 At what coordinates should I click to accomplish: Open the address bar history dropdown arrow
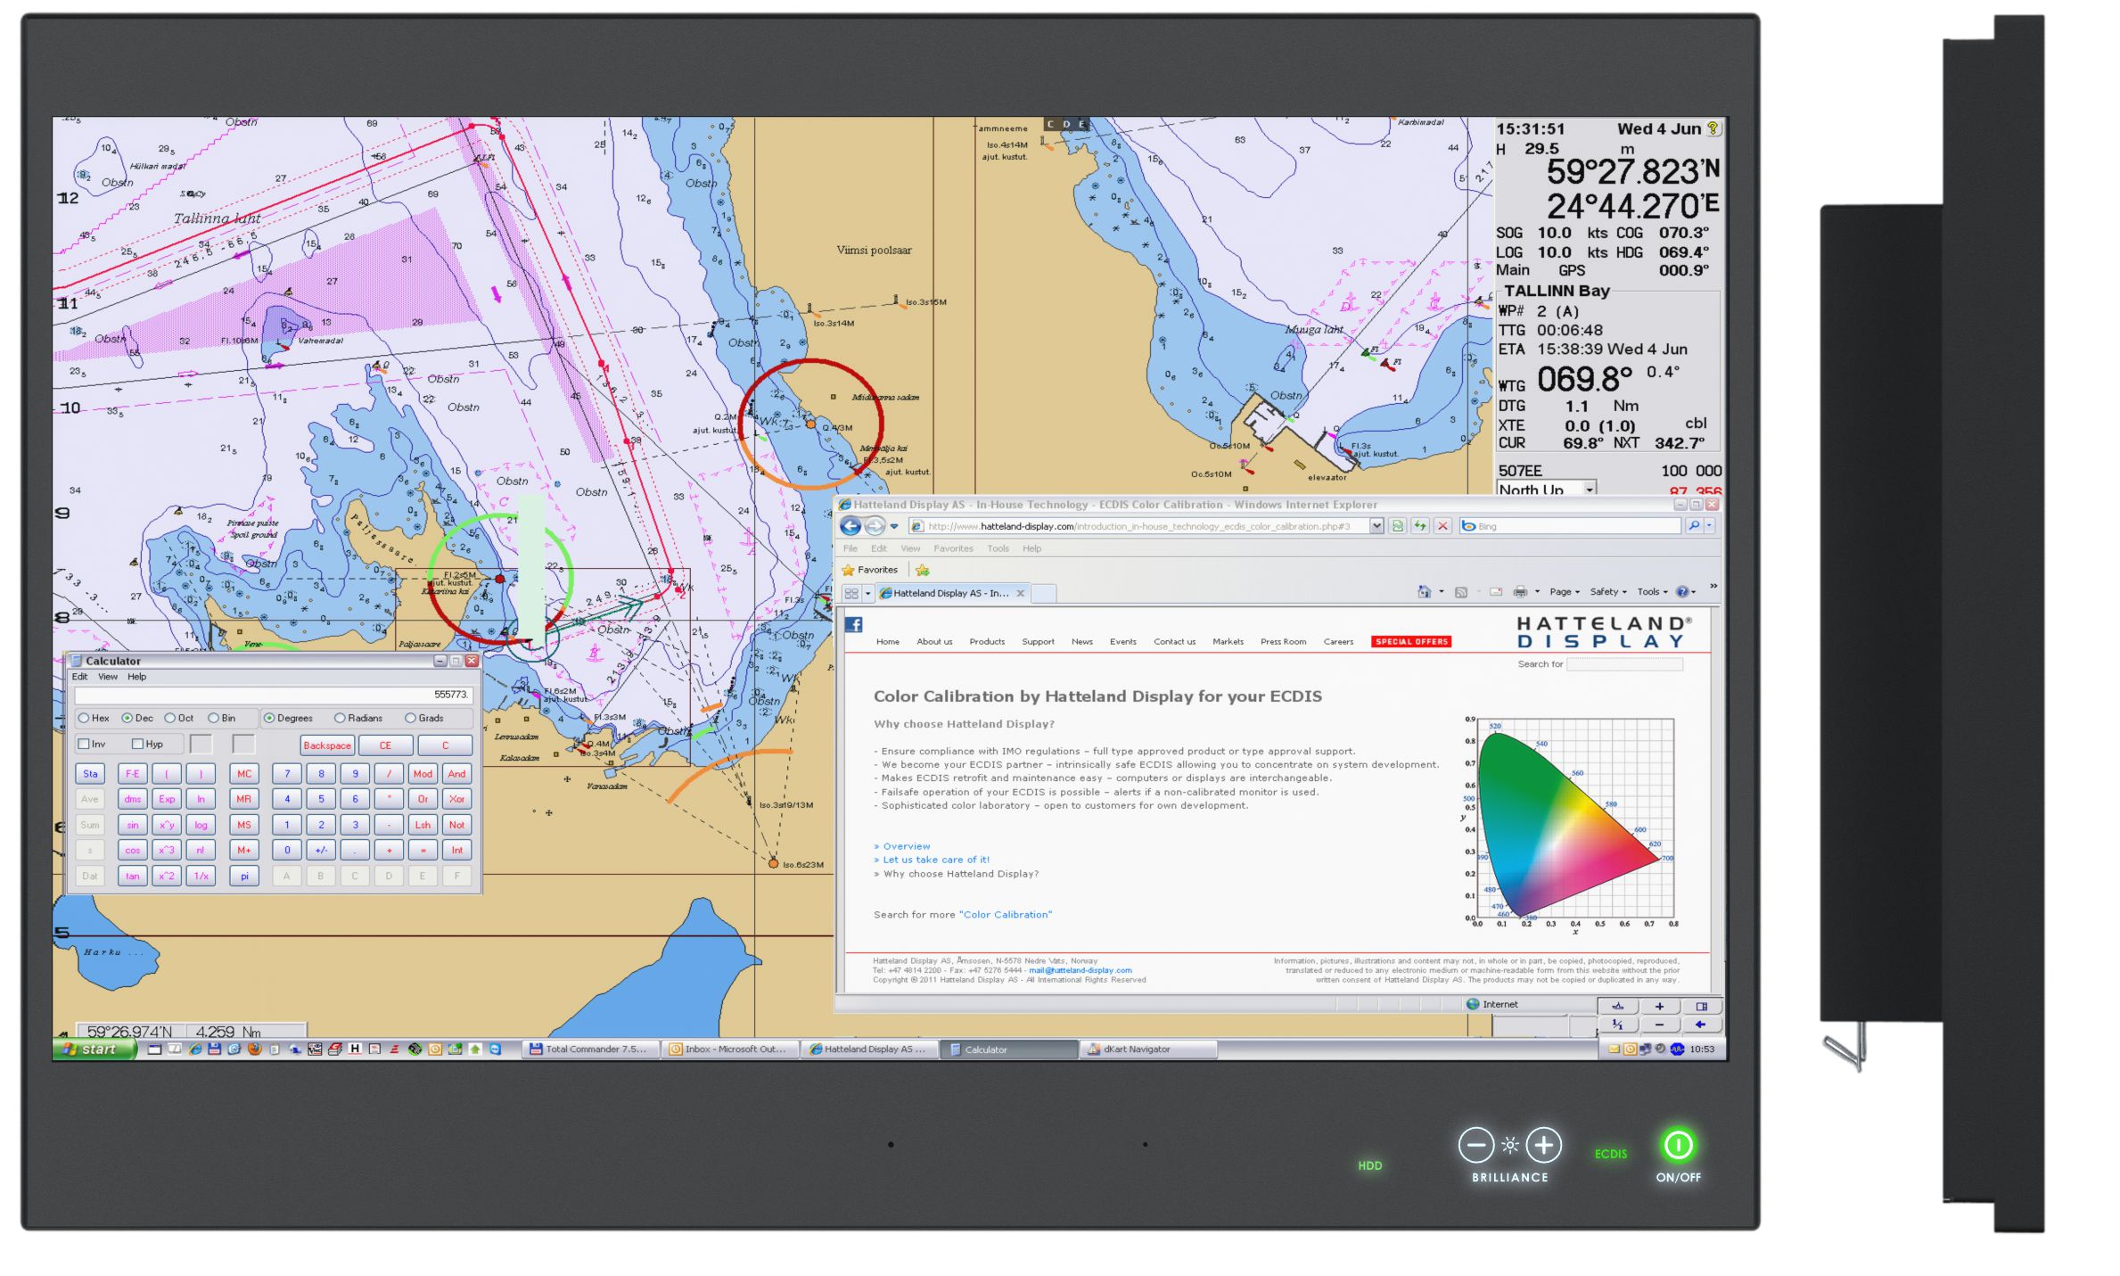(1376, 526)
